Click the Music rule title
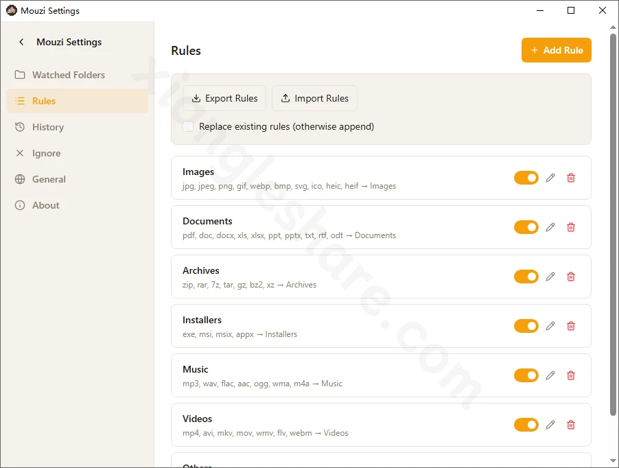619x468 pixels. 195,369
